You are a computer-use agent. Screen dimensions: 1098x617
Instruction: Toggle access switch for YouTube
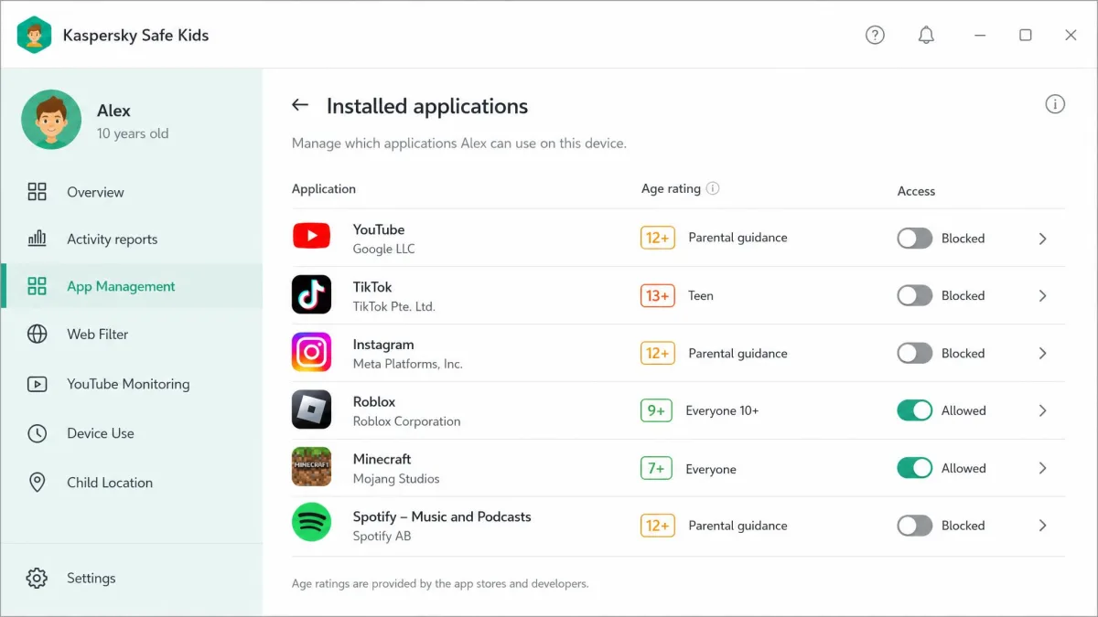(914, 238)
